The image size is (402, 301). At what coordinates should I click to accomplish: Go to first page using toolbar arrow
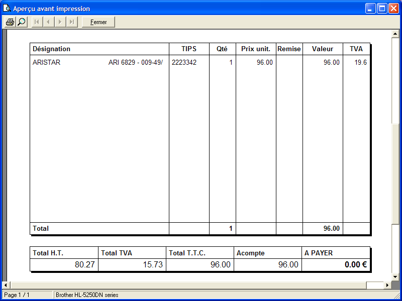37,22
